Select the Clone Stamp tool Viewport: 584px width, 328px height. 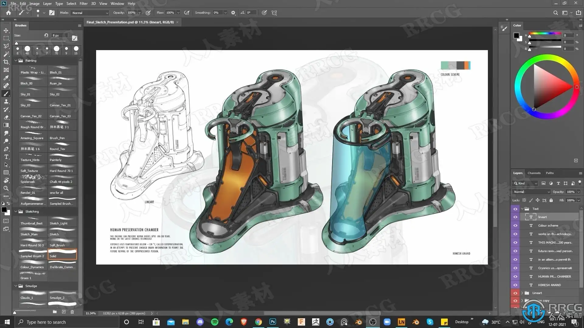coord(6,101)
